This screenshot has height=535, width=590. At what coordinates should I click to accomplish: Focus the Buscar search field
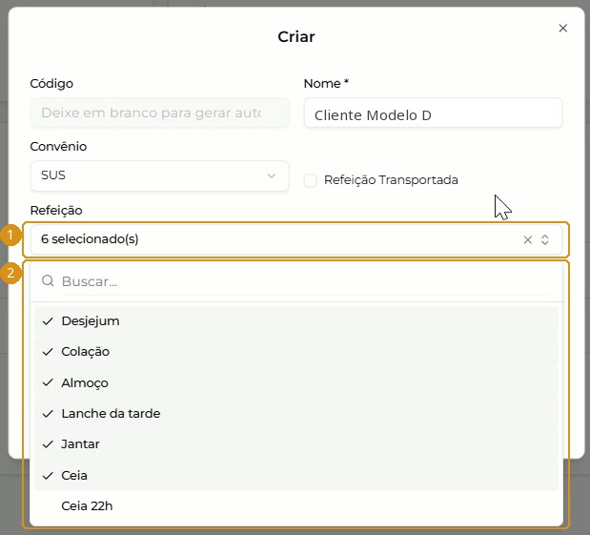click(x=307, y=281)
